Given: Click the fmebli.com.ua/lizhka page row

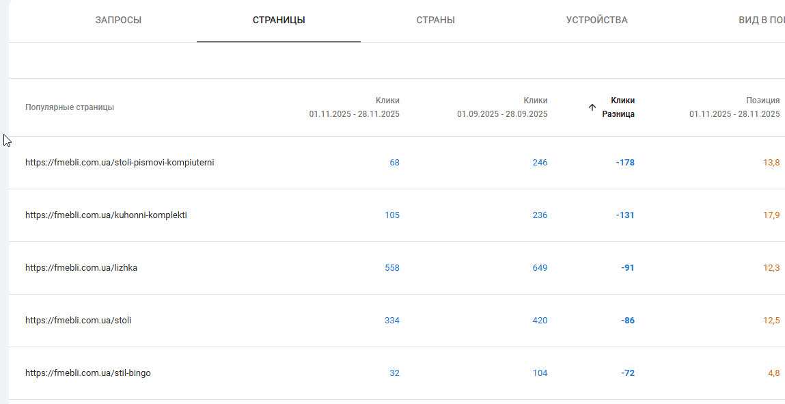Looking at the screenshot, I should [x=81, y=268].
